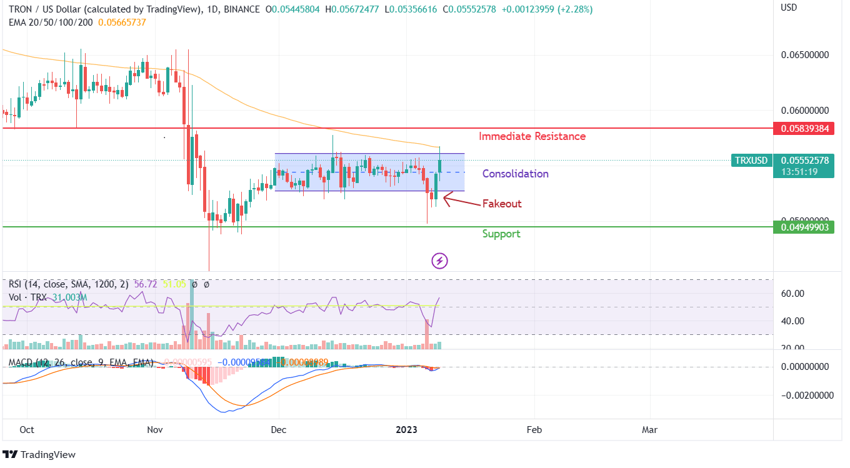The width and height of the screenshot is (850, 468).
Task: Click the Mar label on the time axis
Action: 650,430
